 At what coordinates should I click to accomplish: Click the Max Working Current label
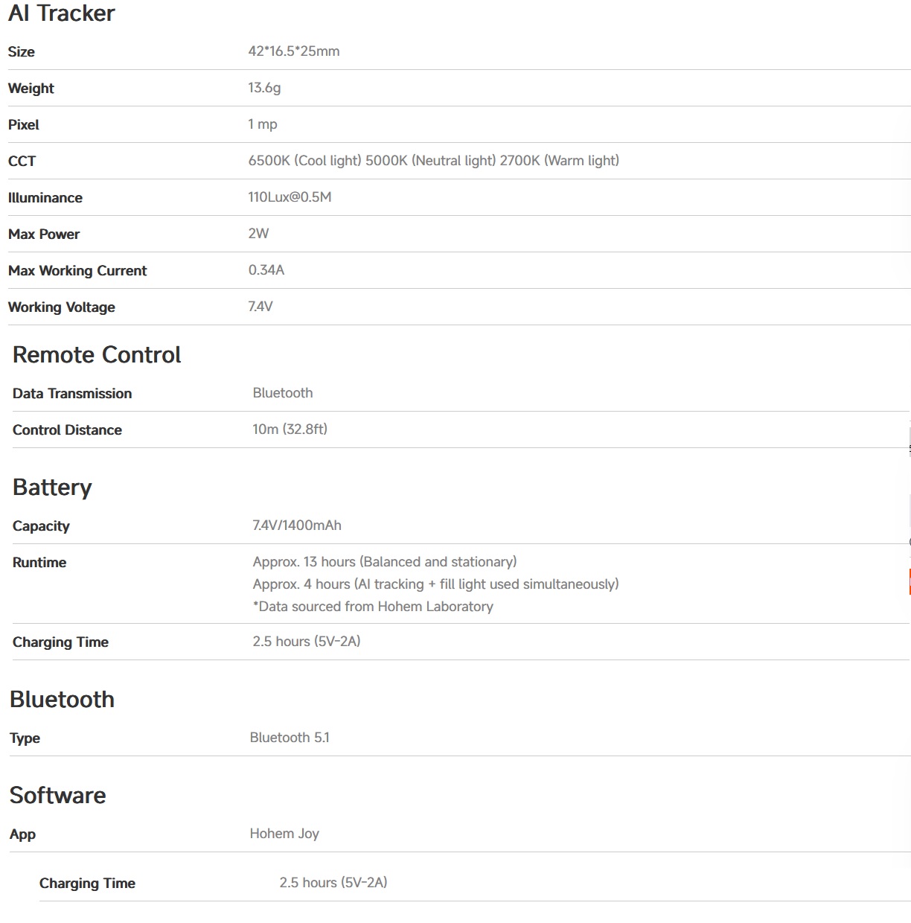77,271
